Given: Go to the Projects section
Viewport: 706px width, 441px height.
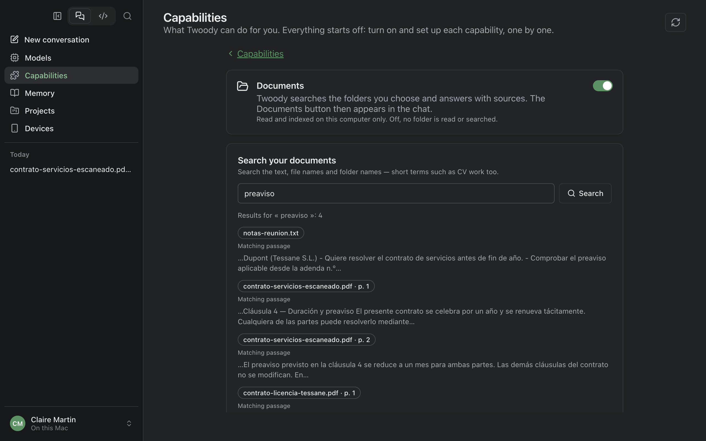Looking at the screenshot, I should point(71,111).
